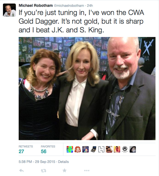Open Michael Robotham's profile avatar

(x=10, y=10)
